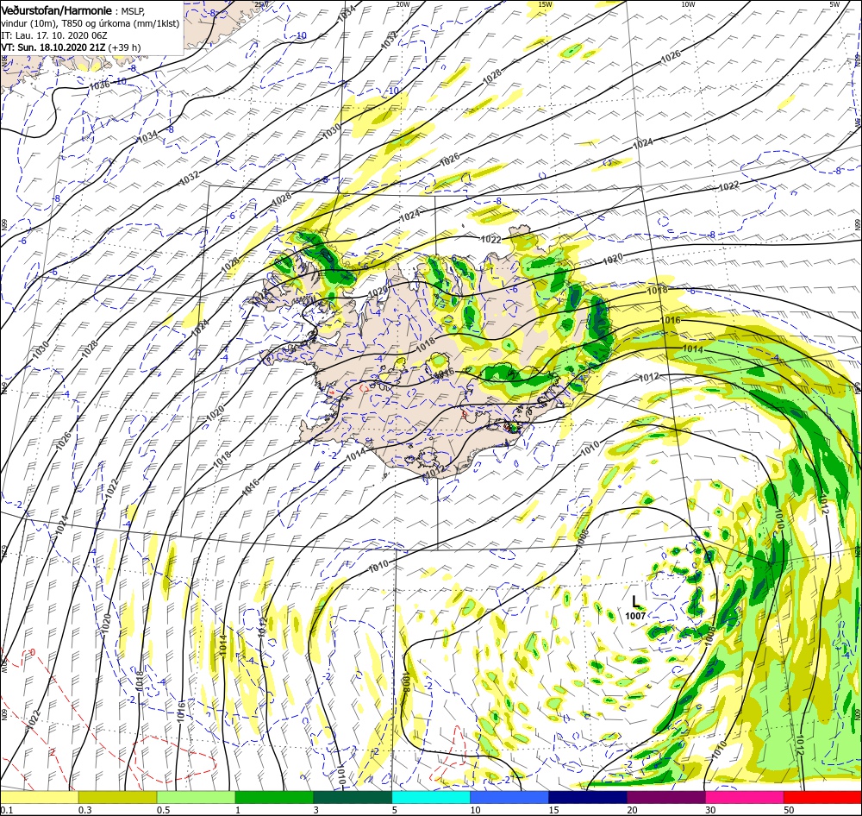This screenshot has height=816, width=862.
Task: Click the low pressure 'L' marker
Action: tap(635, 601)
